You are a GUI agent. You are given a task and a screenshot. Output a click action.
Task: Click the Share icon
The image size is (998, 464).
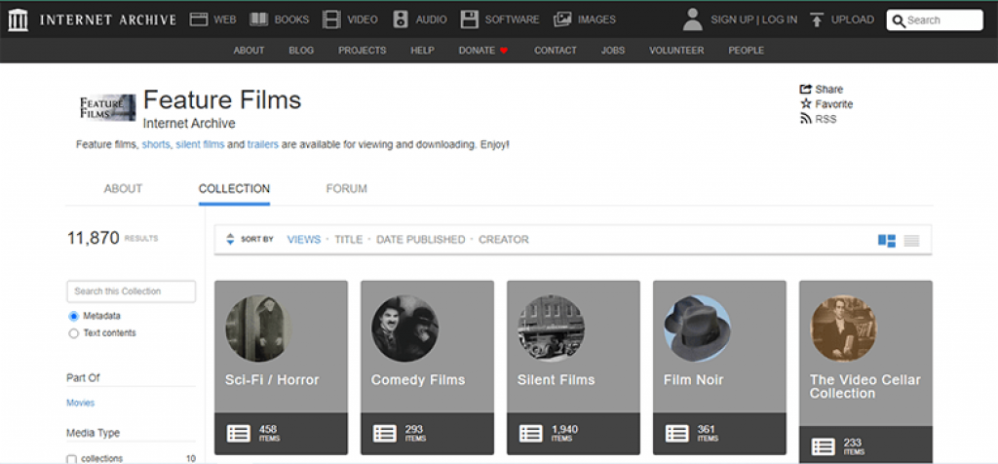click(806, 89)
